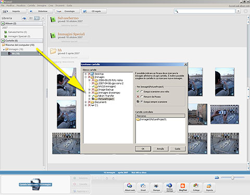Viewport: 250px width, 195px height.
Task: Start the Slideshow from the toolbar
Action: point(41,11)
